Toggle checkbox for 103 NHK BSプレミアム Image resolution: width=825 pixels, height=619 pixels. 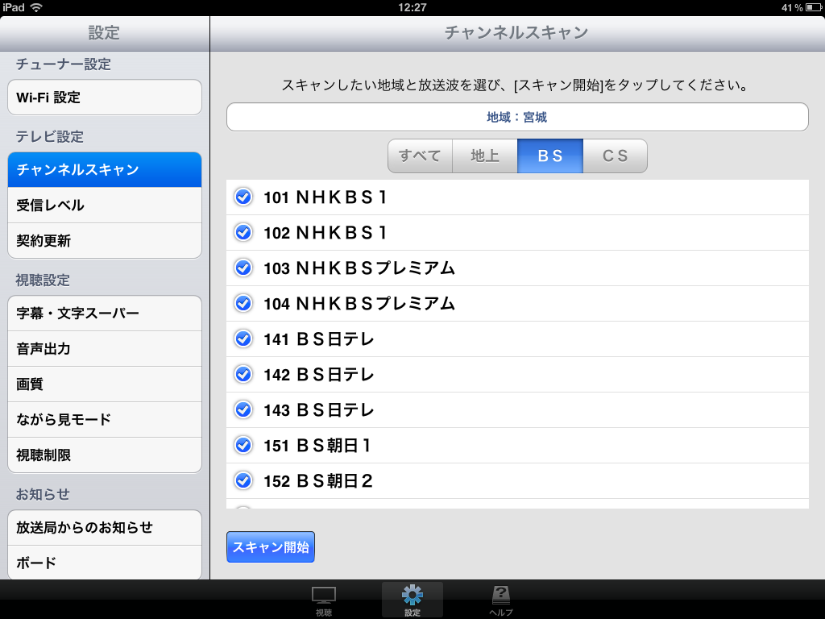(243, 268)
